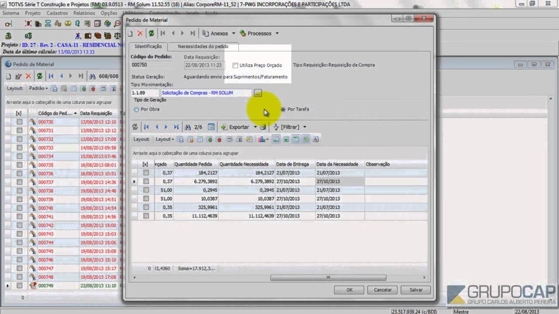
Task: Click the scales icon in main toolbar
Action: point(117,36)
